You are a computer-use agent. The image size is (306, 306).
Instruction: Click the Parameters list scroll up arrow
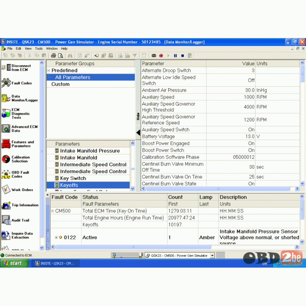[x=133, y=144]
